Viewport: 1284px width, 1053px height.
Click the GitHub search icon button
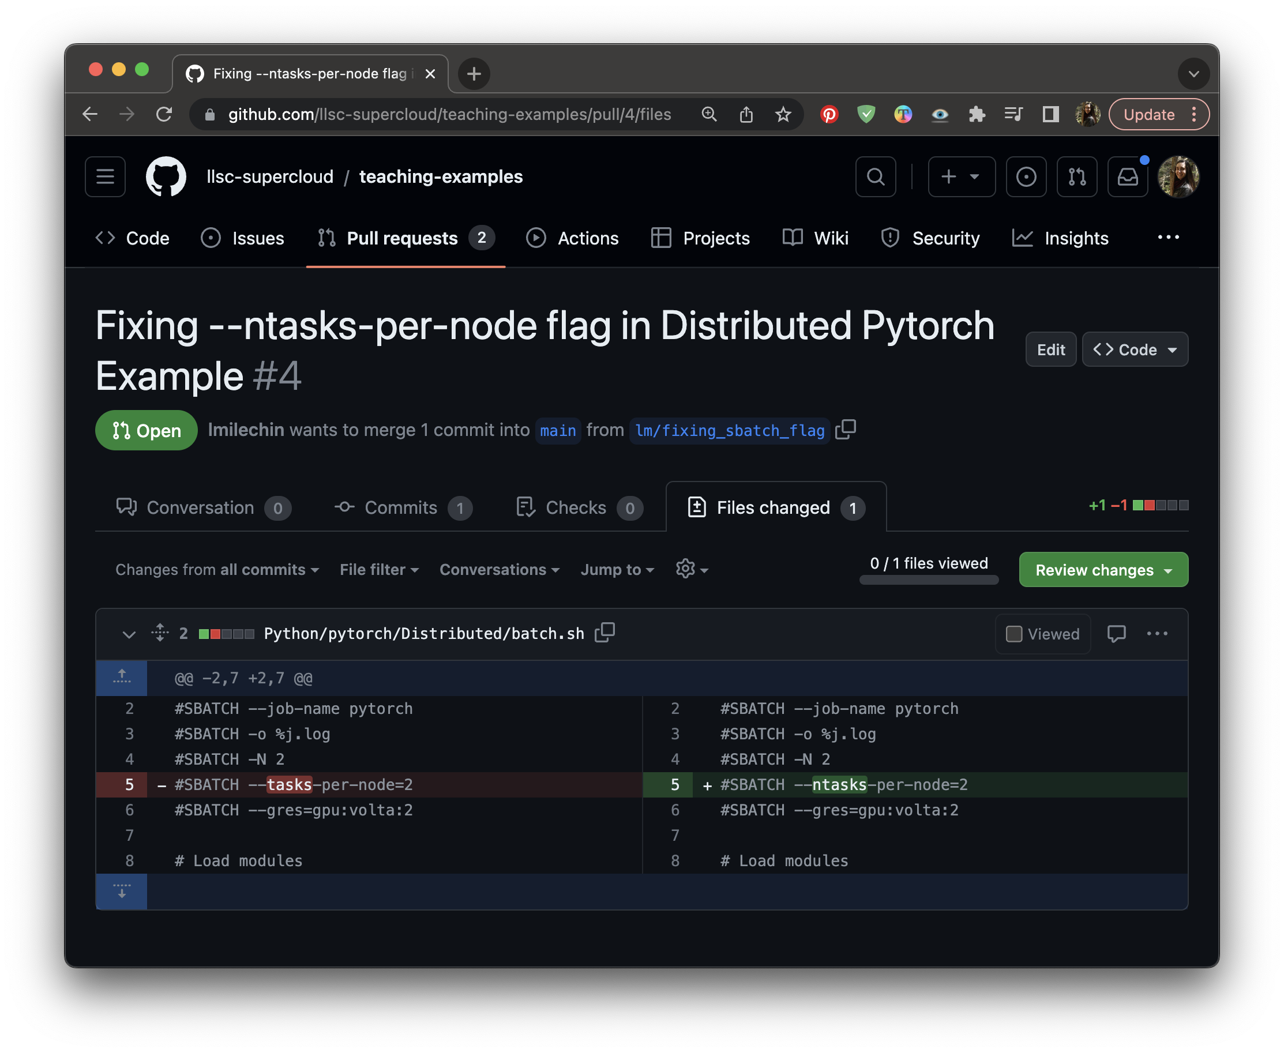(875, 176)
